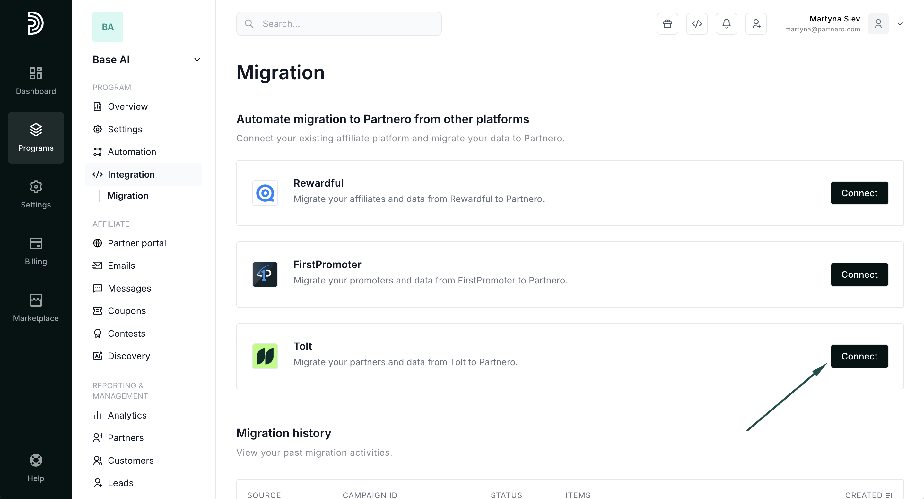The width and height of the screenshot is (924, 499).
Task: Select Automation in the program menu
Action: [x=132, y=151]
